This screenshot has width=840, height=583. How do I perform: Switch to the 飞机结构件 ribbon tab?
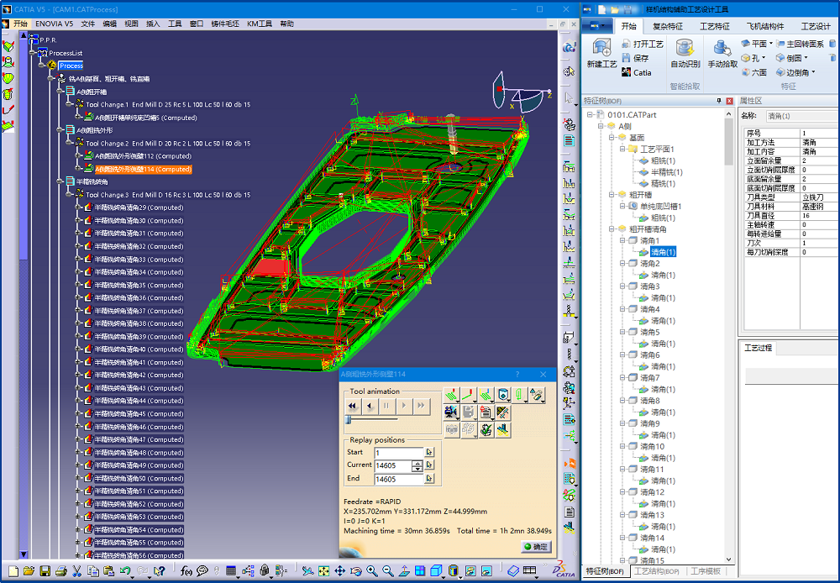765,26
